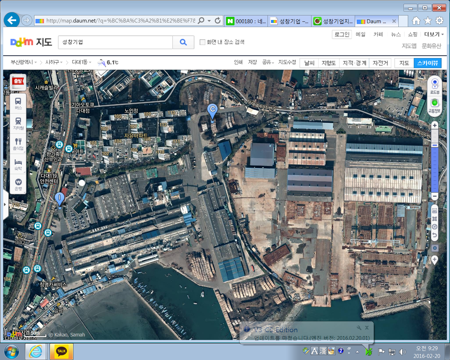The height and width of the screenshot is (360, 450).
Task: Switch to the 지도 map view tab
Action: click(404, 63)
